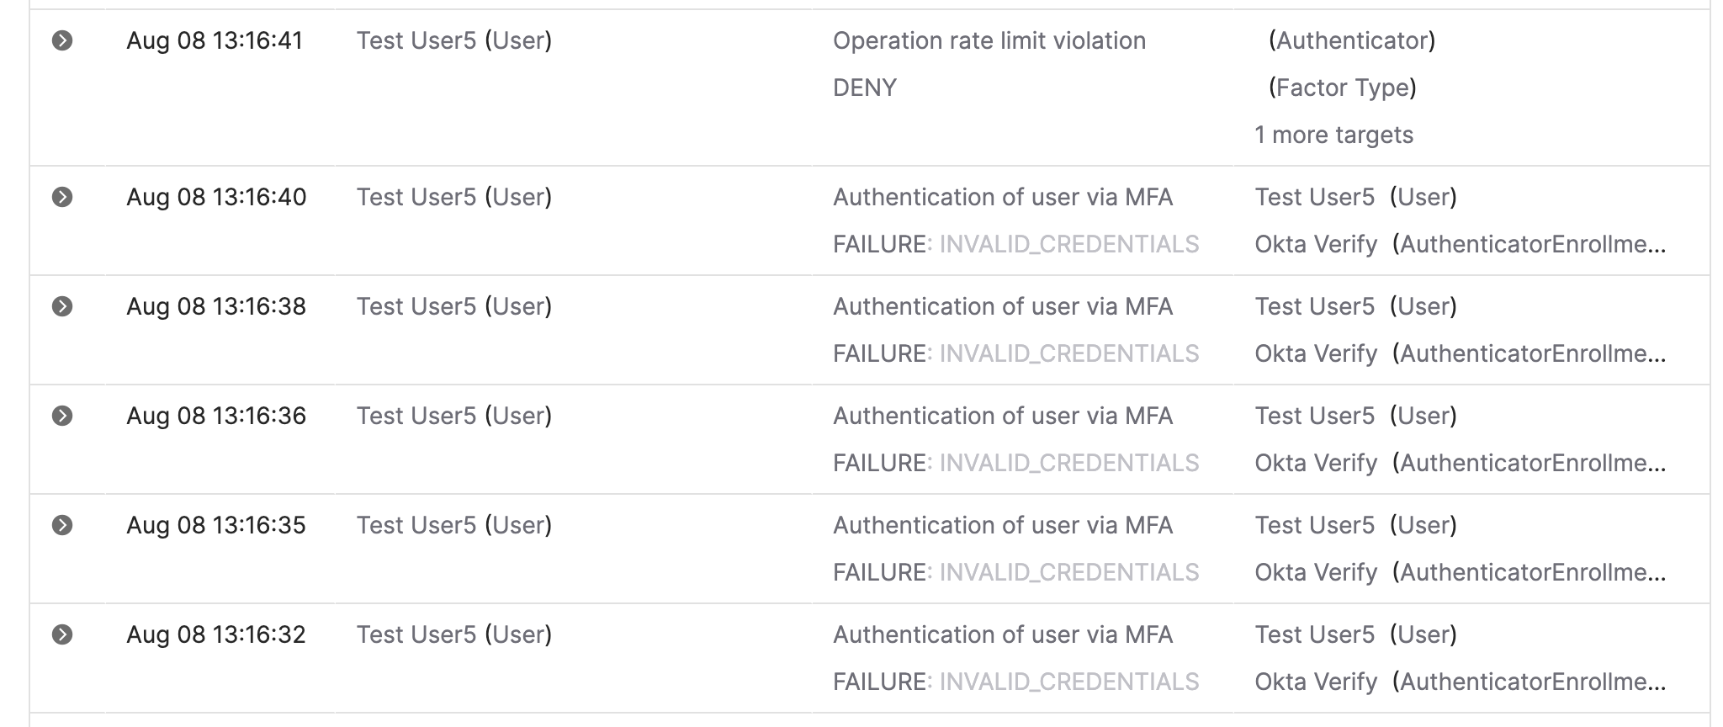
Task: Open target Test User5 in 13:16:38 row
Action: tap(1314, 306)
